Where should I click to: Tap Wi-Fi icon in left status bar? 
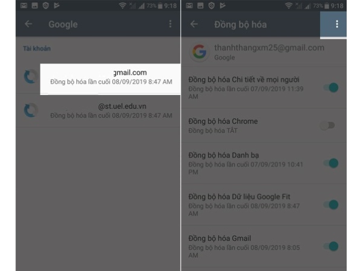(x=122, y=5)
